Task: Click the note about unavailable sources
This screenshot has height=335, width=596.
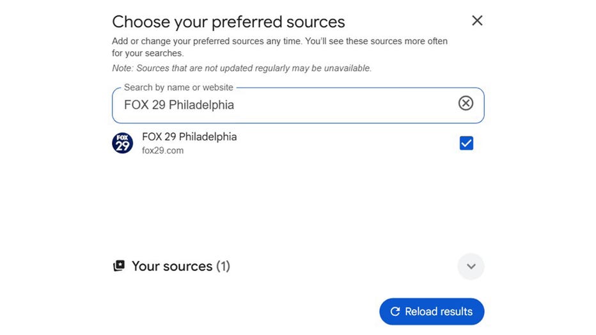Action: coord(242,68)
